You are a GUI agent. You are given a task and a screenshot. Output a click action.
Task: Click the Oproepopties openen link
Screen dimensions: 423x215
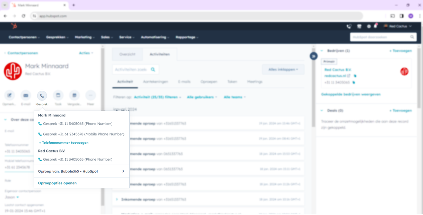pos(57,183)
